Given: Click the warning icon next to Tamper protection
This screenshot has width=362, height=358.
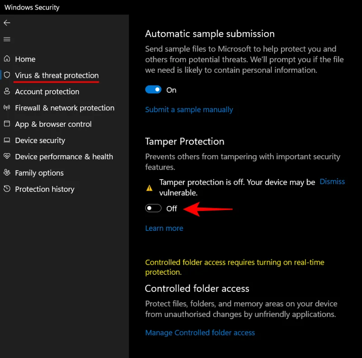Looking at the screenshot, I should (149, 187).
